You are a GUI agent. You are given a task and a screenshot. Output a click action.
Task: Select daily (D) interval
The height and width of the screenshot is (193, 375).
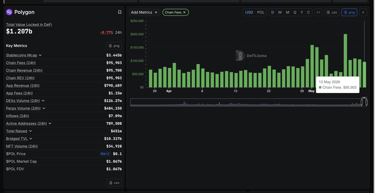tap(272, 12)
